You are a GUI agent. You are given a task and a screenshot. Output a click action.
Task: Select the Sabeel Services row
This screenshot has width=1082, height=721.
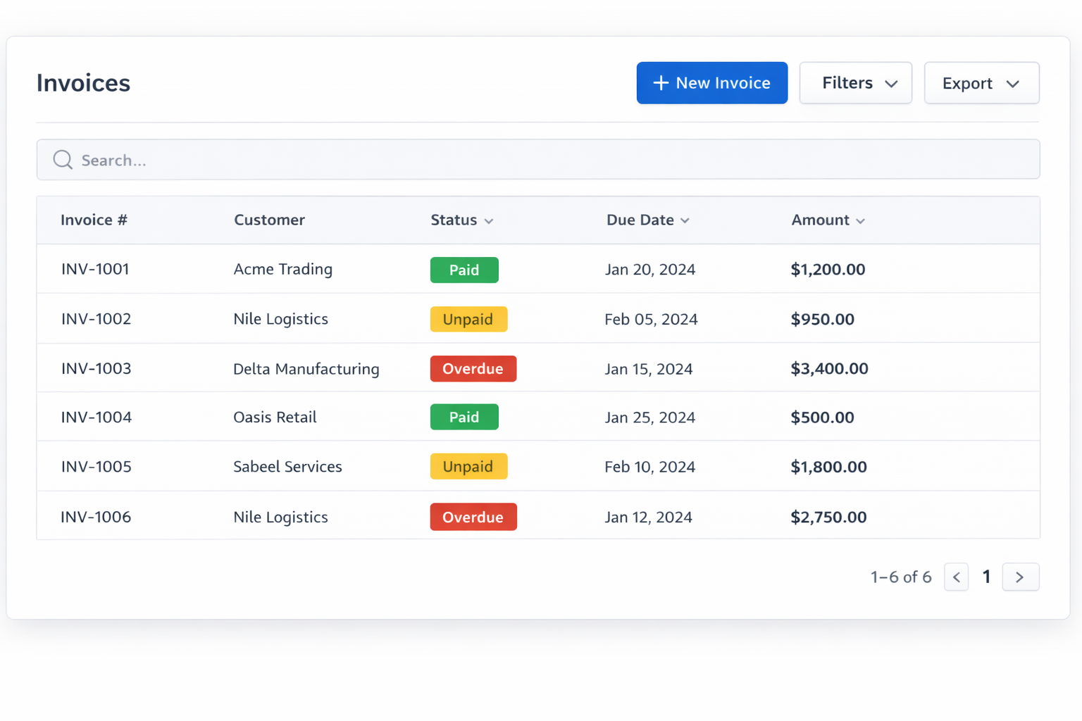(287, 466)
